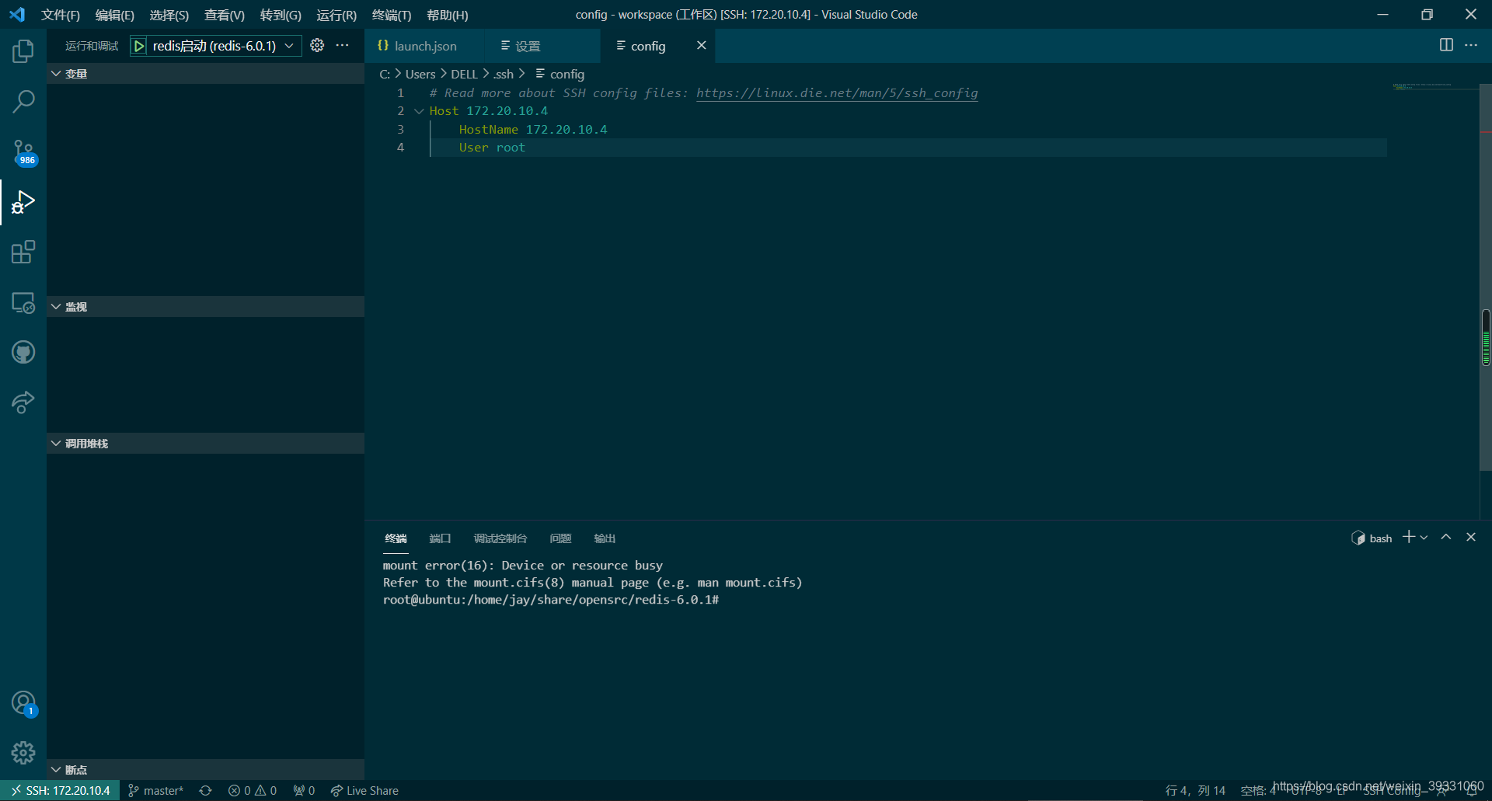Open the VS Code application logo menu
This screenshot has width=1492, height=801.
(17, 14)
